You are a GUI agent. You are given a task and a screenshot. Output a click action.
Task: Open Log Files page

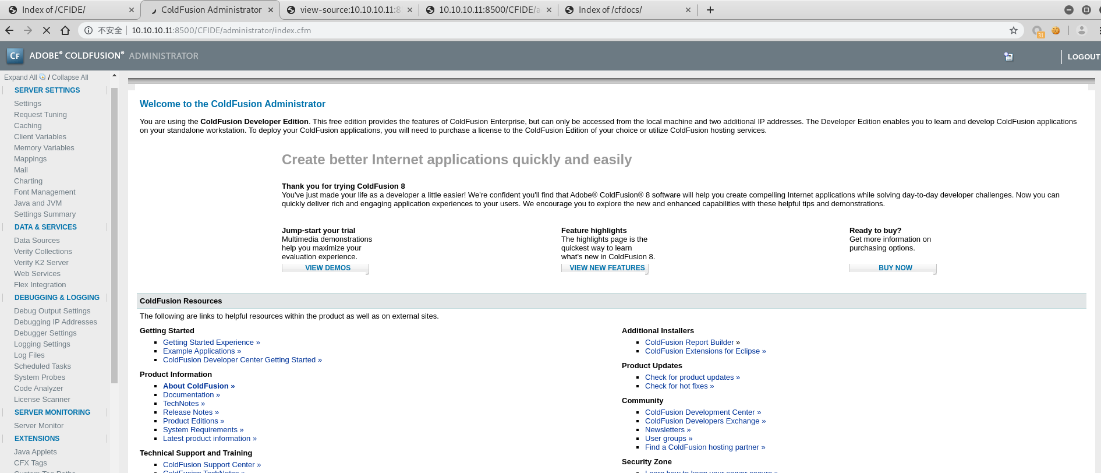(29, 355)
